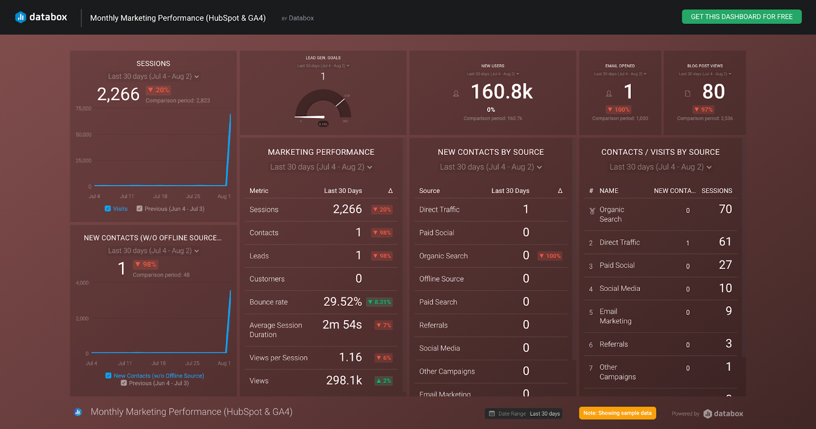Click the 2m 54s session duration value
The height and width of the screenshot is (429, 816).
[x=342, y=325]
